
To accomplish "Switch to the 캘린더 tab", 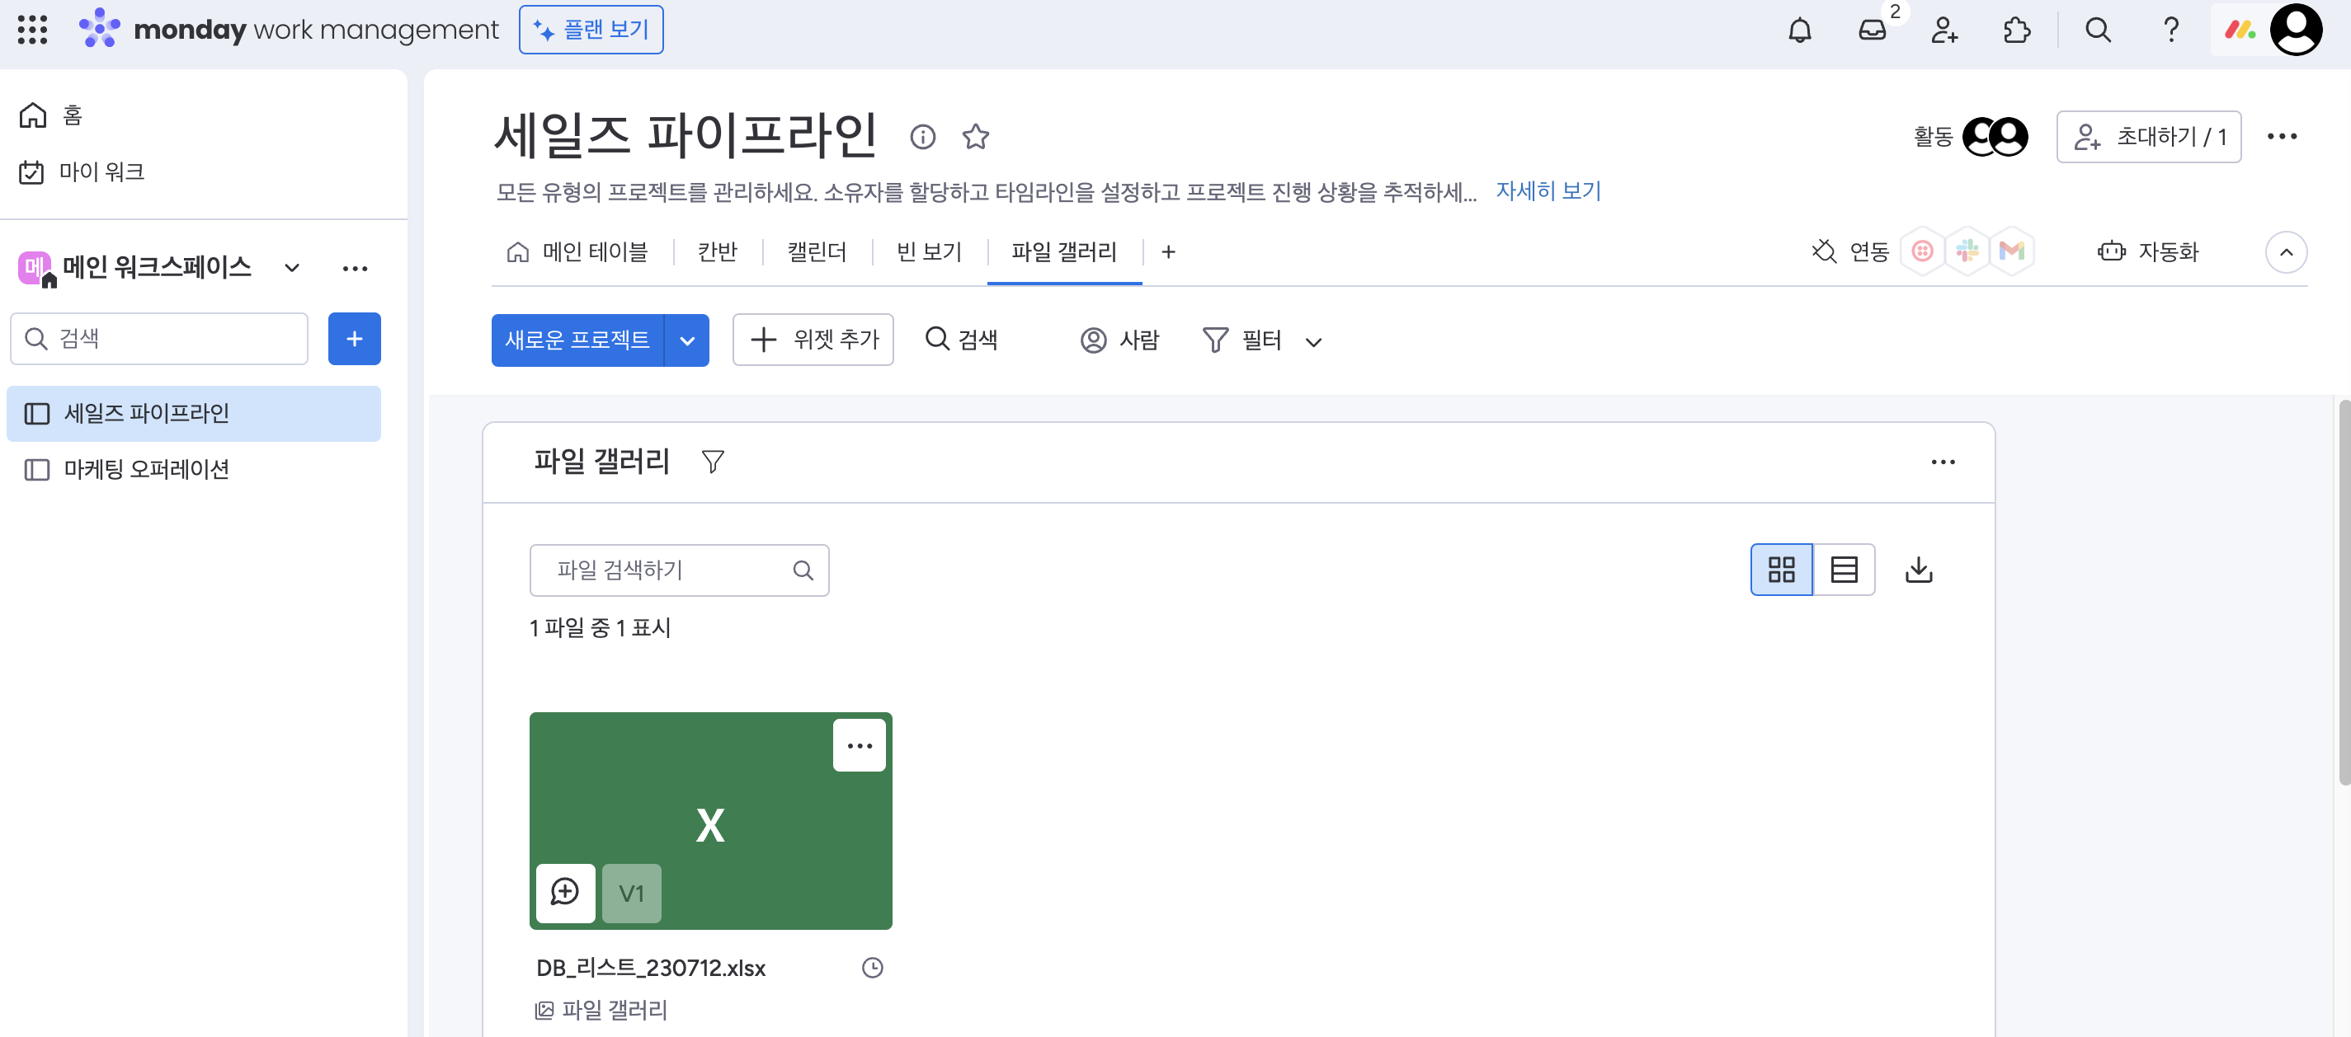I will tap(816, 251).
